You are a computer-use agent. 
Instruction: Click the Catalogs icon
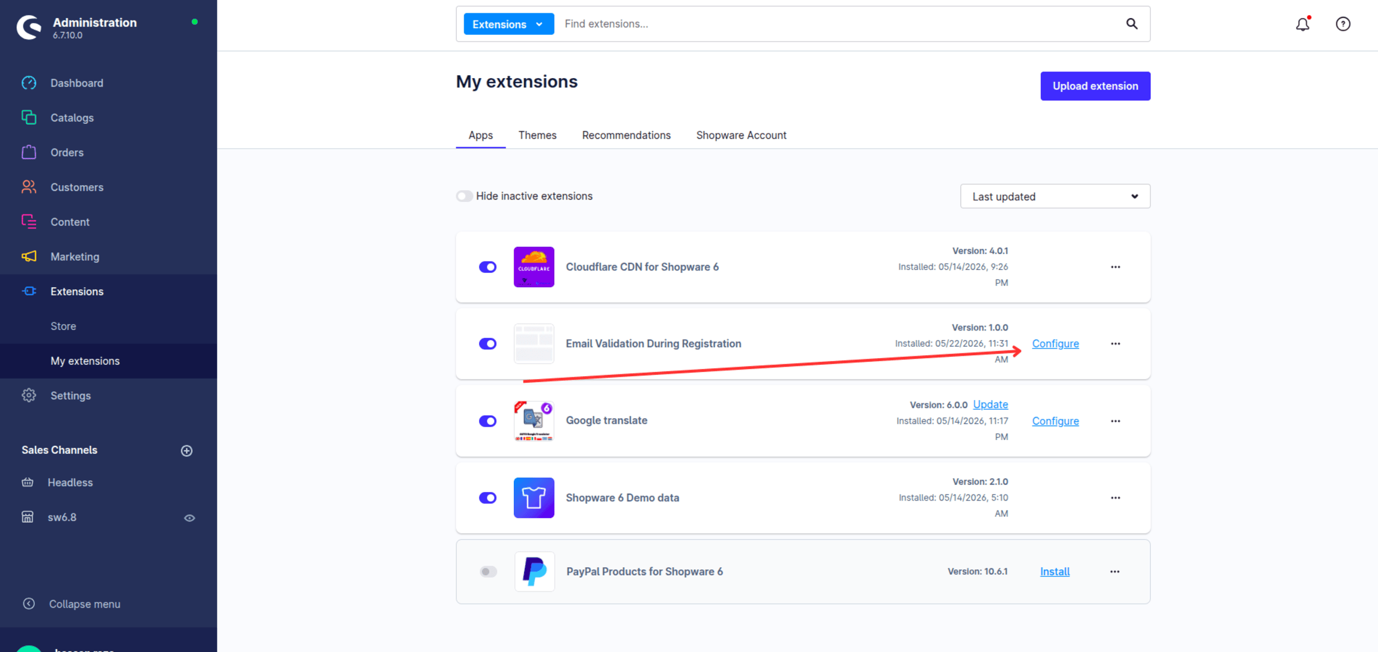(29, 118)
